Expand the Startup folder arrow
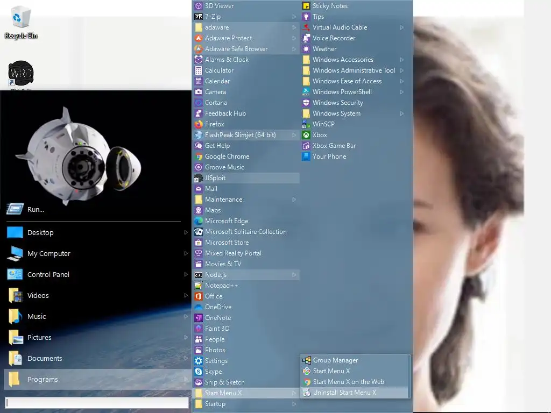This screenshot has width=551, height=413. [x=294, y=404]
